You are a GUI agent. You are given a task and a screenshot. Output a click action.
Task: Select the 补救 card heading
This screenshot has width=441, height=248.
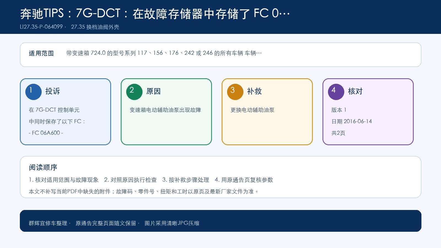click(x=254, y=91)
